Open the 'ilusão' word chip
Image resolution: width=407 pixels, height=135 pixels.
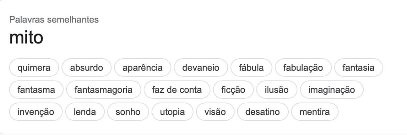pos(277,90)
